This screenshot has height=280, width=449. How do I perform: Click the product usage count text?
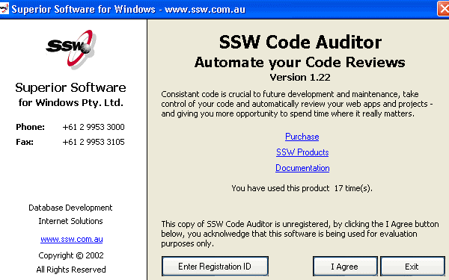tap(302, 188)
